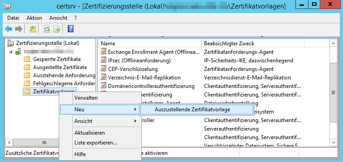The image size is (343, 162).
Task: Click the certsrv app icon in title bar
Action: (x=8, y=6)
